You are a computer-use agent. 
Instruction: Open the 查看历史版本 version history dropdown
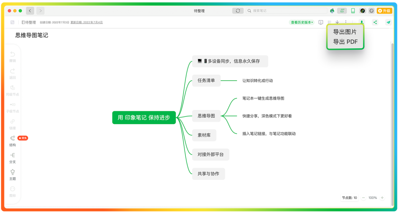point(301,22)
